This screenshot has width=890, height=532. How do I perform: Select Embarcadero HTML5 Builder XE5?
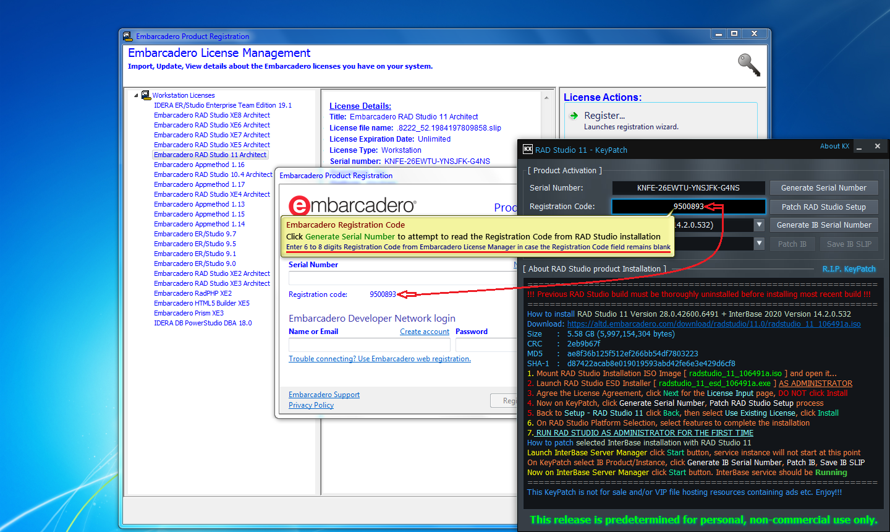click(201, 303)
